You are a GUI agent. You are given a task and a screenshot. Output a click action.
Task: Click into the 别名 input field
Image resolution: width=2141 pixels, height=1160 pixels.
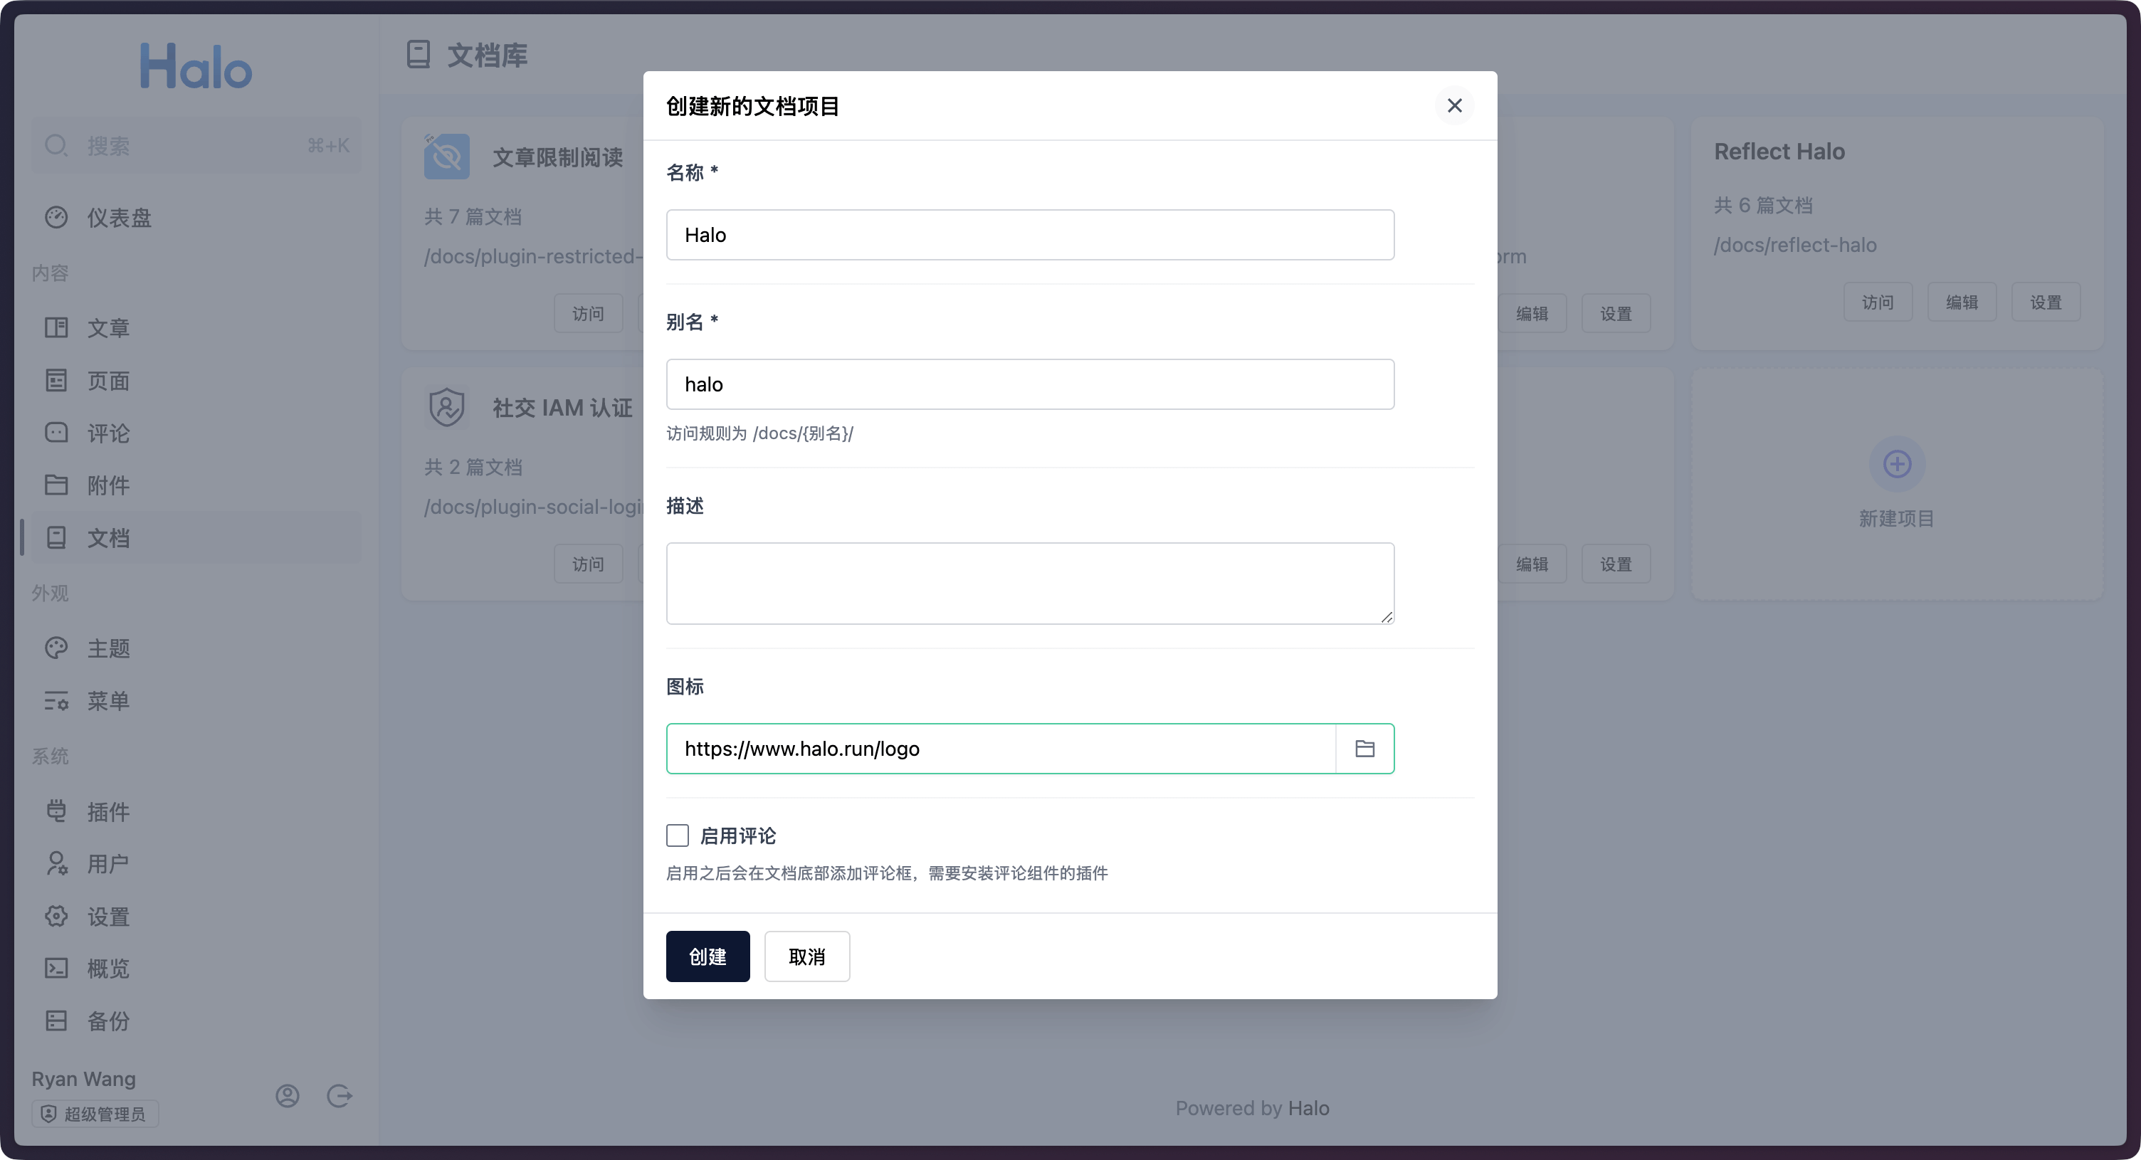pyautogui.click(x=1029, y=385)
